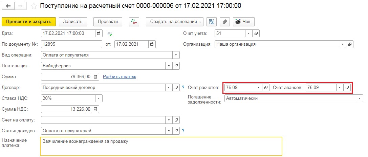Click the Дт/Кт postings icon

[134, 22]
